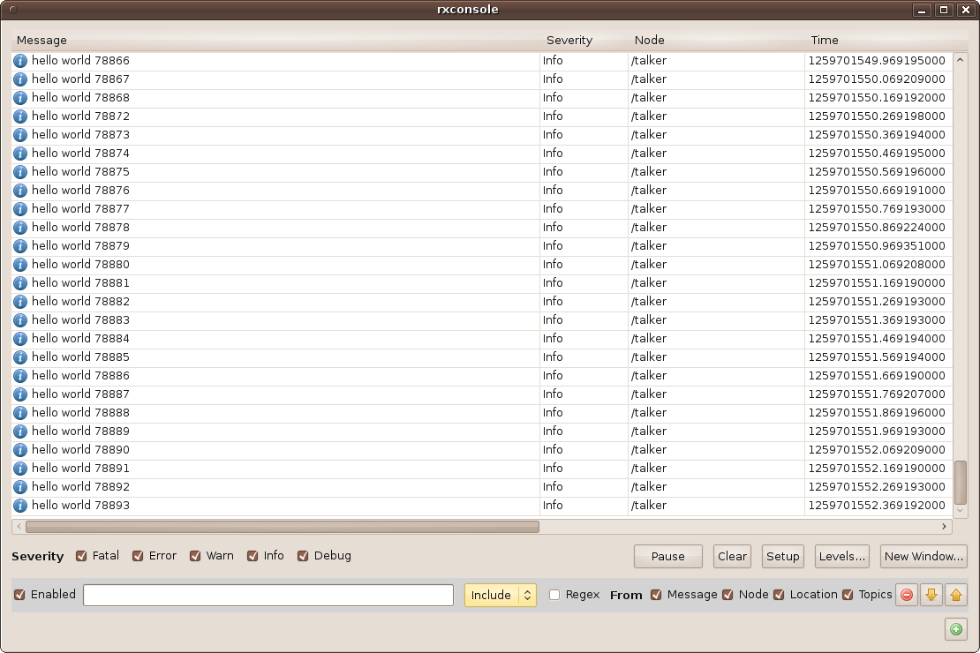
Task: Click info icon beside hello world 78893
Action: click(20, 506)
